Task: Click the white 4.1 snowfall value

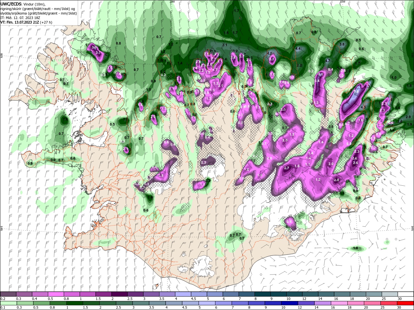Action: 321,74
